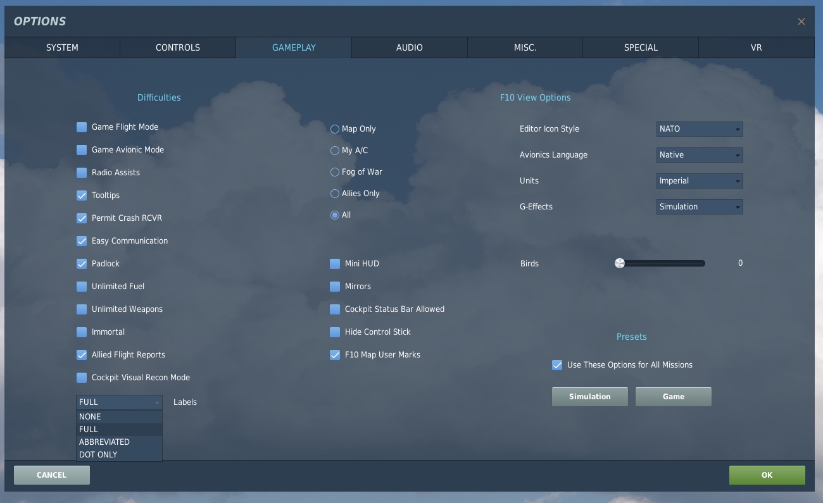Viewport: 823px width, 503px height.
Task: Check Hide Control Stick
Action: tap(335, 332)
